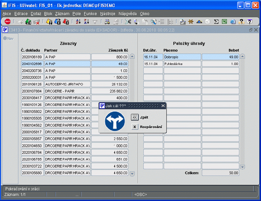Select document number 2050200031 field

click(32, 77)
